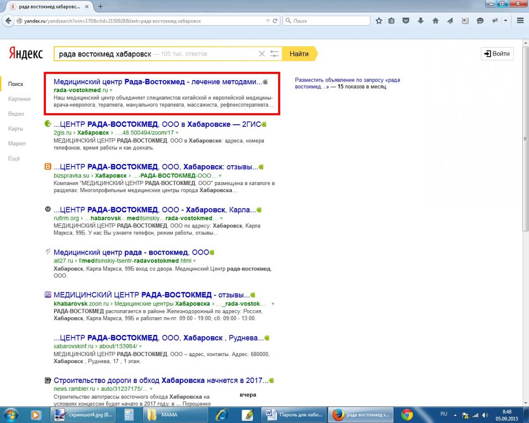The height and width of the screenshot is (423, 529).
Task: Expand arrow next to xabarovskinf.ru URL path
Action: coord(141,346)
